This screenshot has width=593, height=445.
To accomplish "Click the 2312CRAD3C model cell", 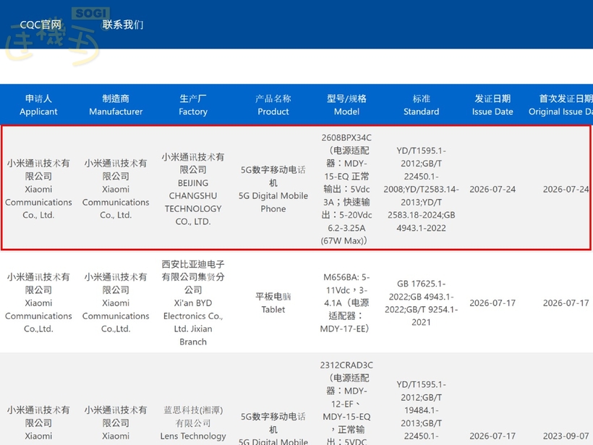I will tap(346, 402).
